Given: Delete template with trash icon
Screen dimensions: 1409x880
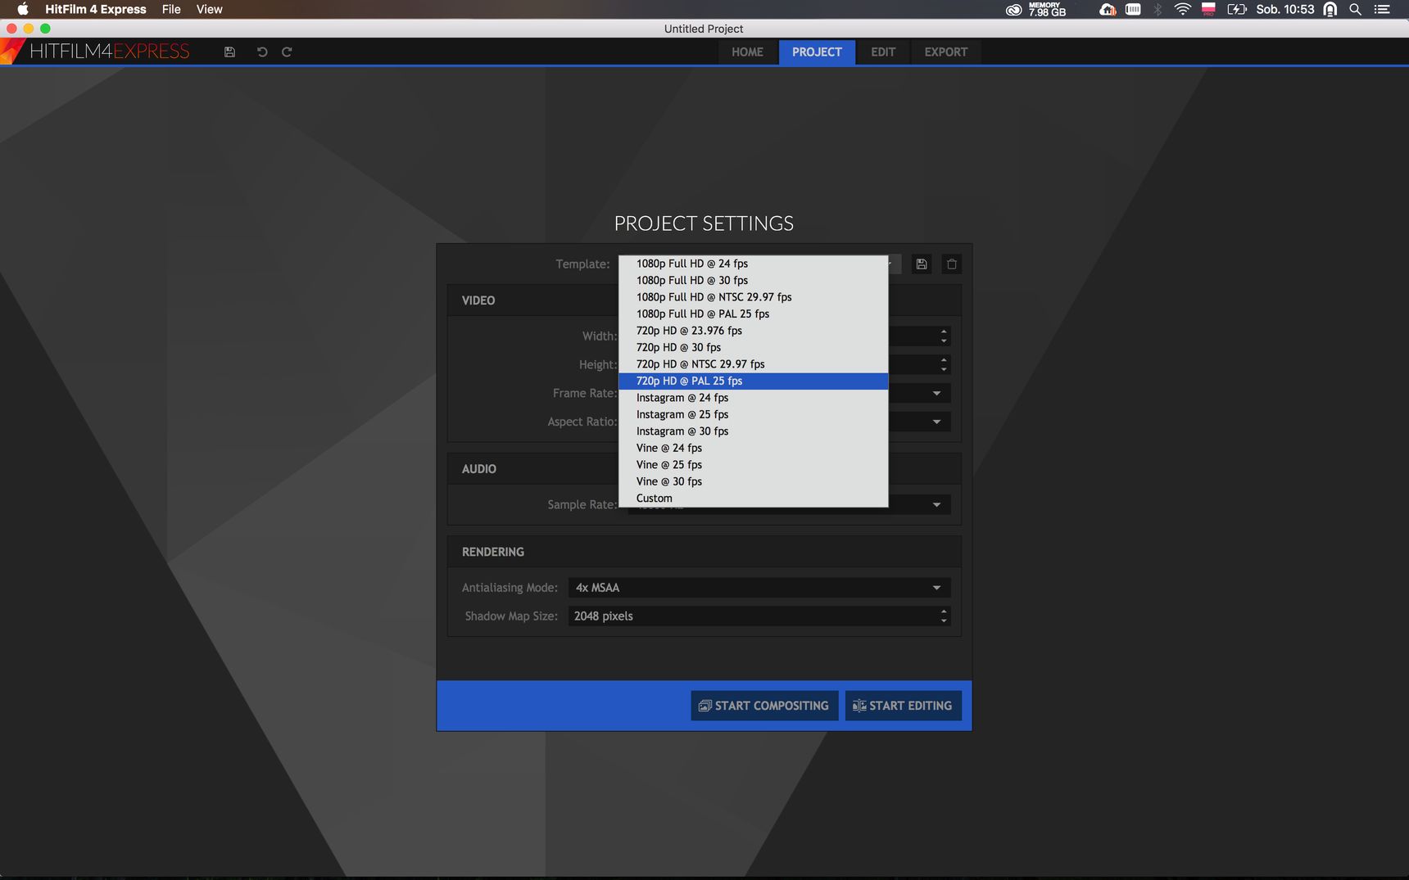Looking at the screenshot, I should [951, 264].
